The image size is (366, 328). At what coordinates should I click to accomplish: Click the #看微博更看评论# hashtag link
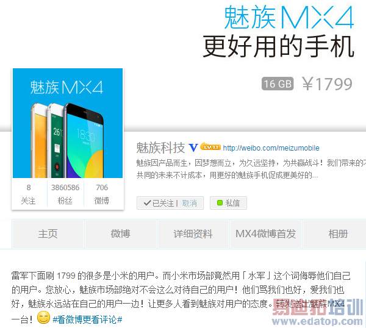[87, 319]
